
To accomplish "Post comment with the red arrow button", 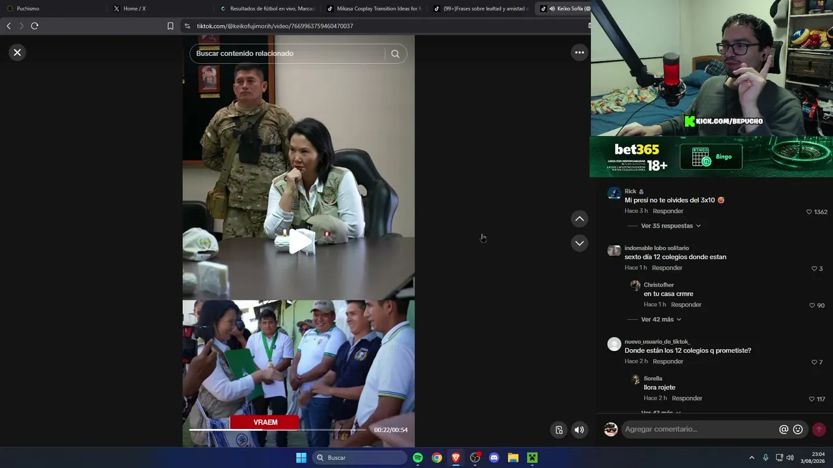I will click(x=819, y=429).
